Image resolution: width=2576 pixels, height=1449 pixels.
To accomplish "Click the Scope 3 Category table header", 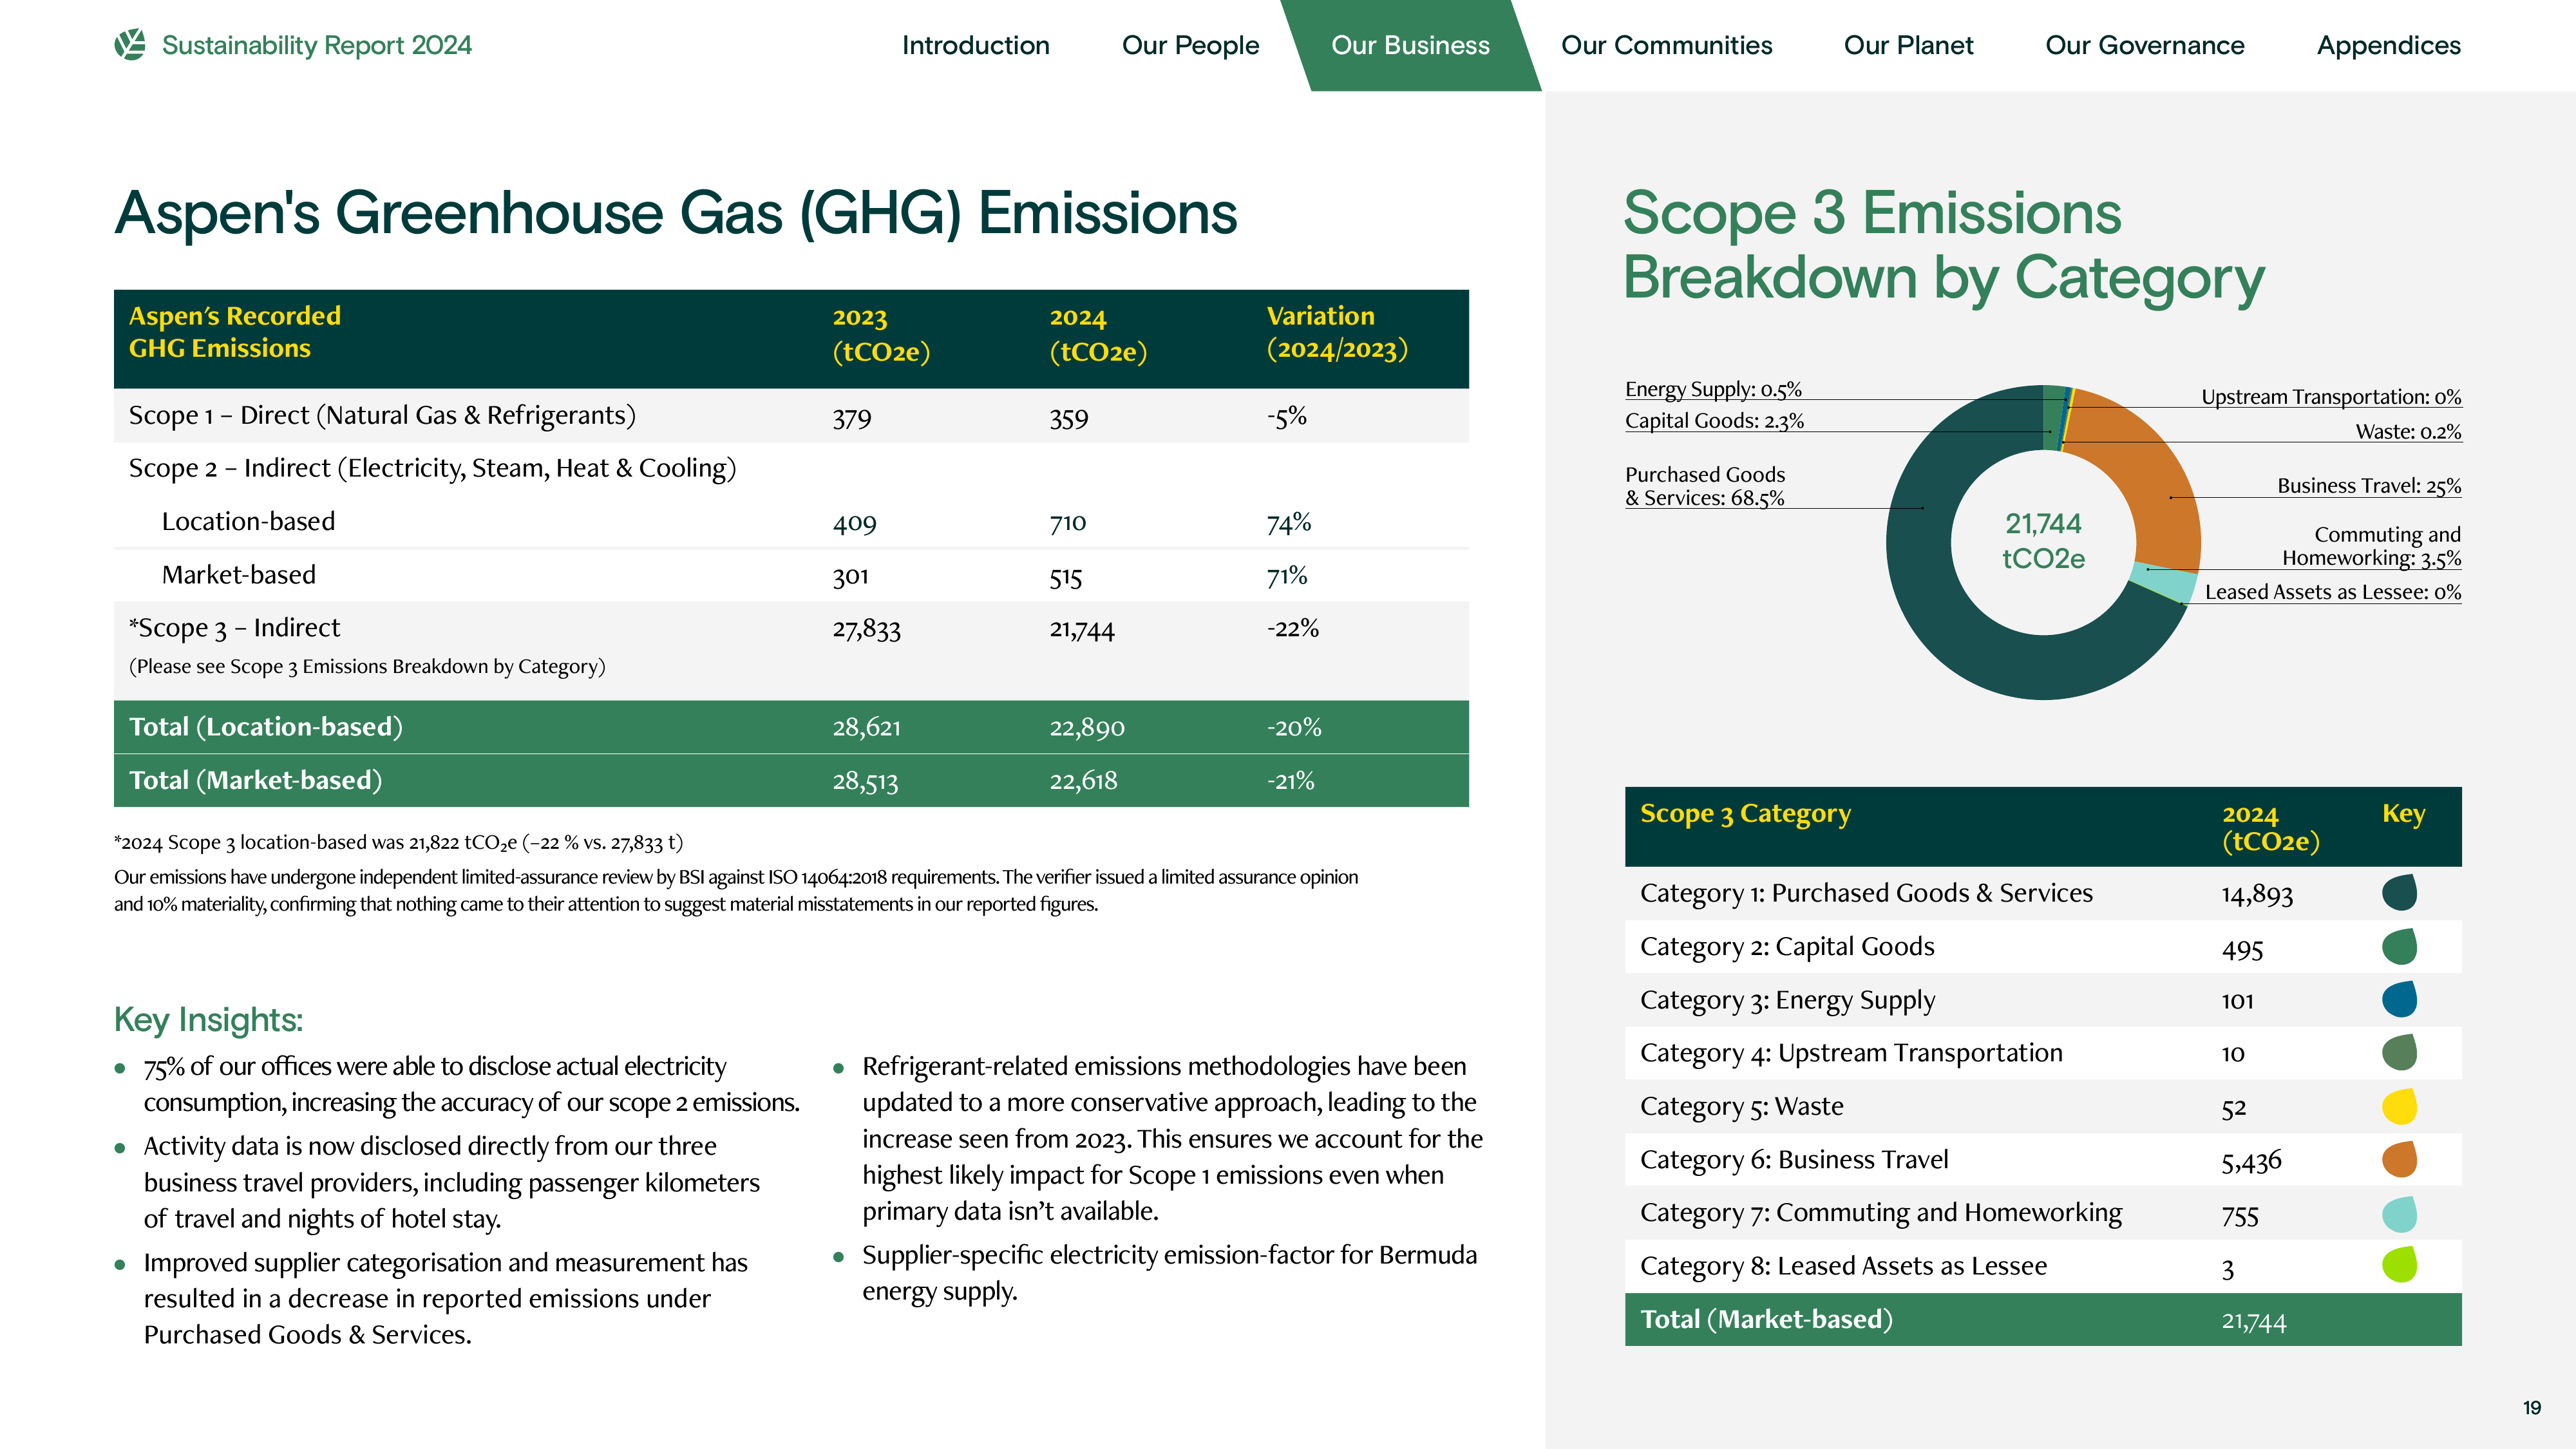I will pos(1745,814).
